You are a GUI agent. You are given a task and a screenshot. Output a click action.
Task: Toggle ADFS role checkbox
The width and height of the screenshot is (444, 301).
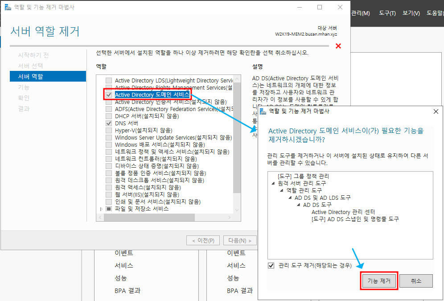click(x=109, y=109)
